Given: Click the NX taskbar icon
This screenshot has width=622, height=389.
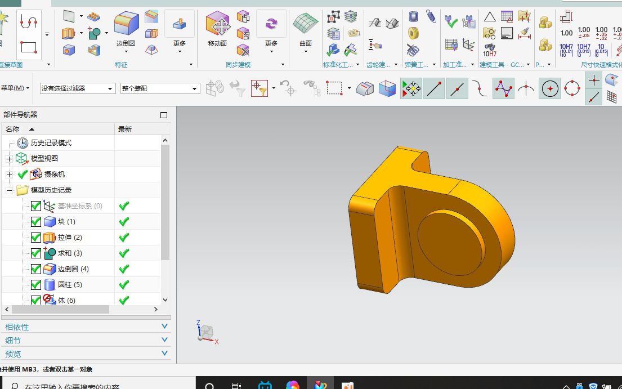Looking at the screenshot, I should click(x=320, y=385).
